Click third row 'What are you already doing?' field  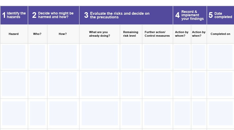click(x=100, y=113)
